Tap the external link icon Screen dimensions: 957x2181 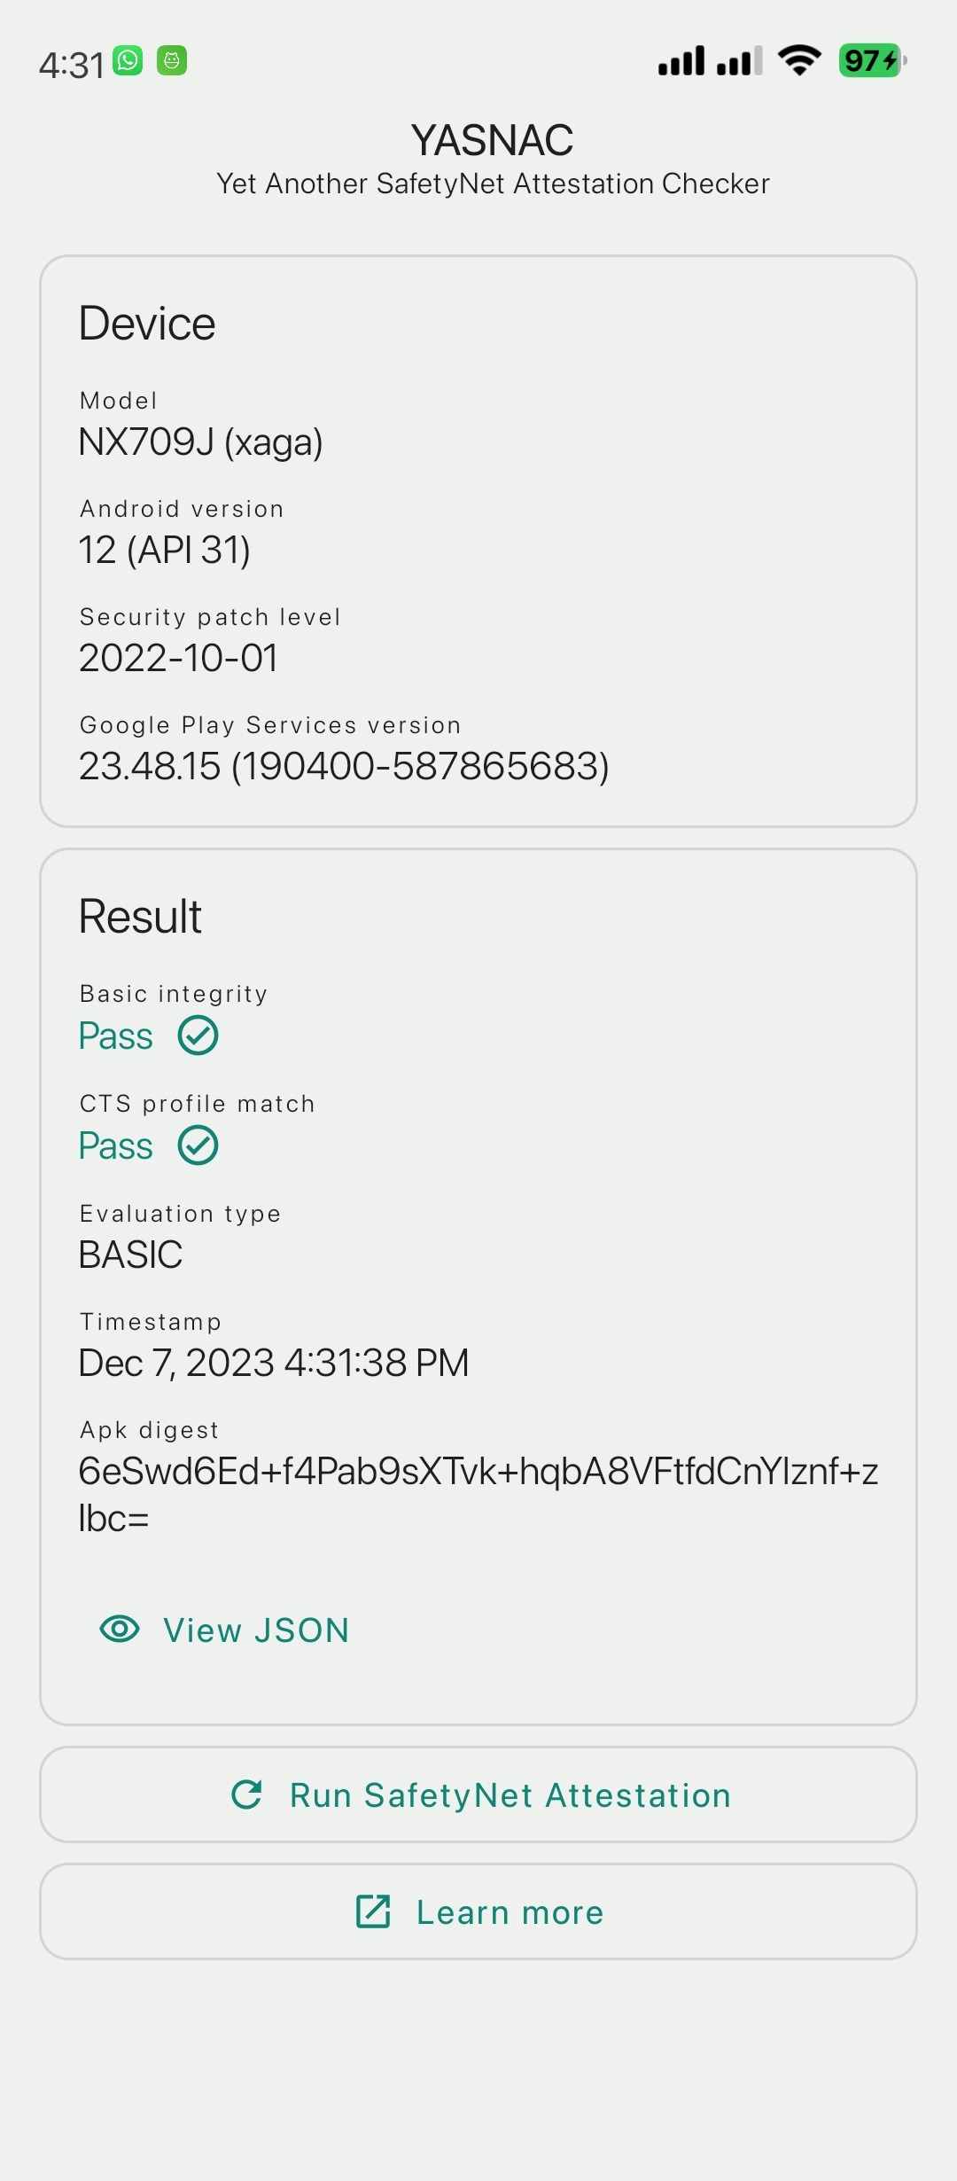click(373, 1911)
